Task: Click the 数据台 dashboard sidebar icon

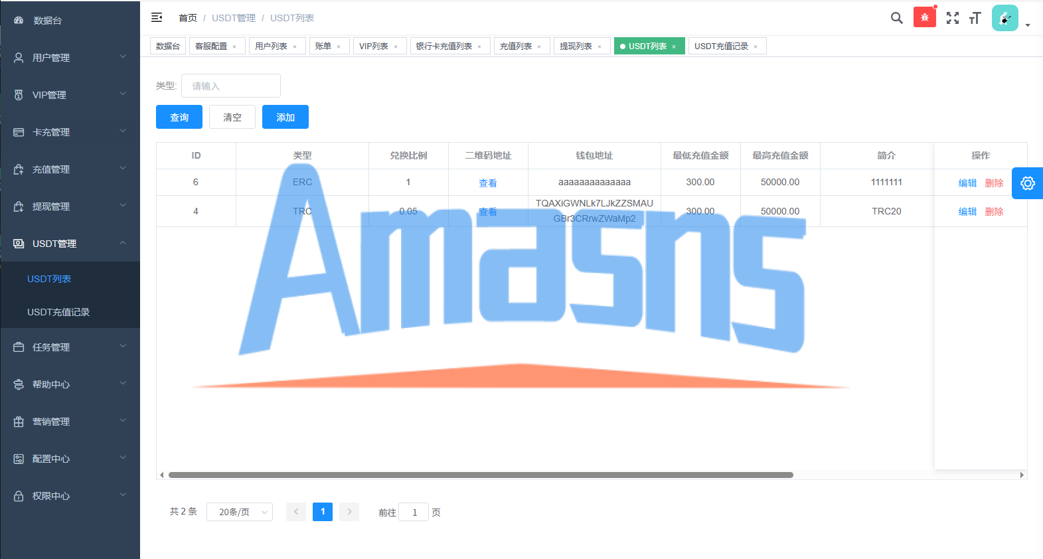Action: [x=19, y=21]
